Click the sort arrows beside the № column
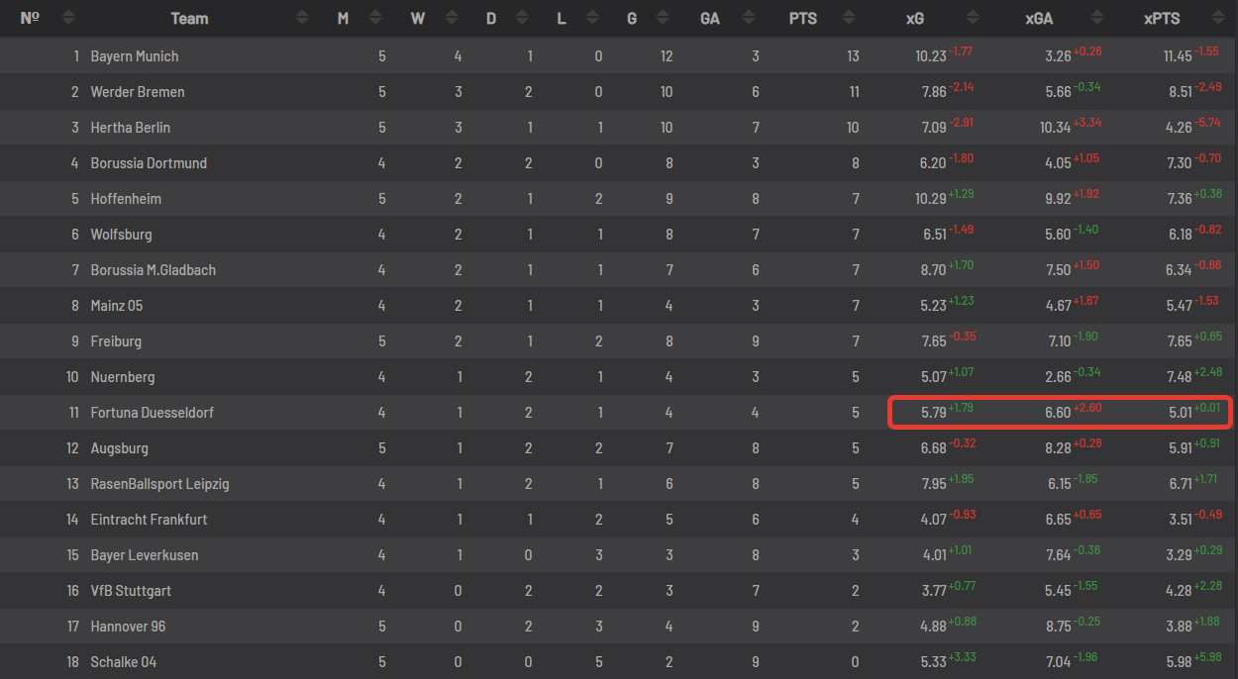The height and width of the screenshot is (679, 1238). click(x=67, y=18)
